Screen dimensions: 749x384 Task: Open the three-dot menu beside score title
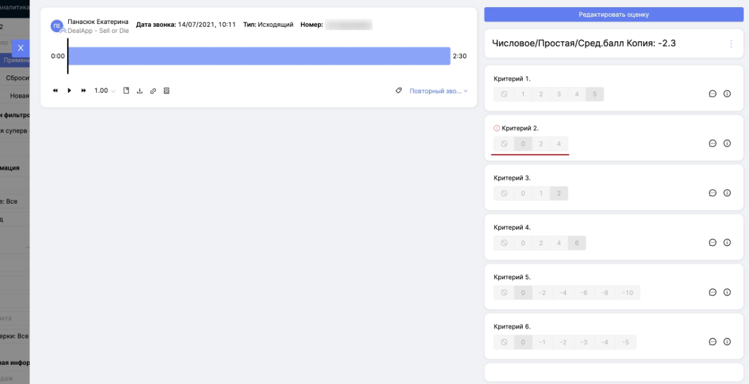pos(730,44)
